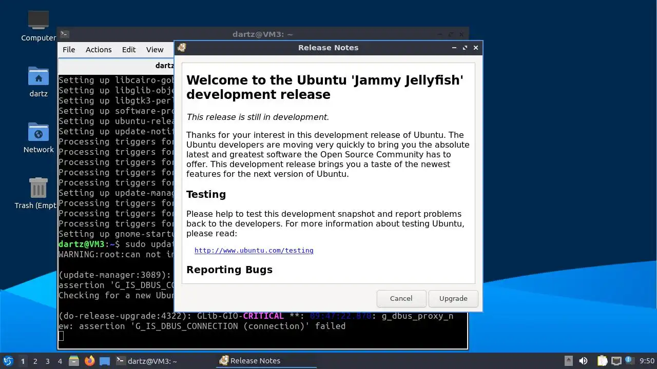Open the network connection tray icon

[x=616, y=361]
